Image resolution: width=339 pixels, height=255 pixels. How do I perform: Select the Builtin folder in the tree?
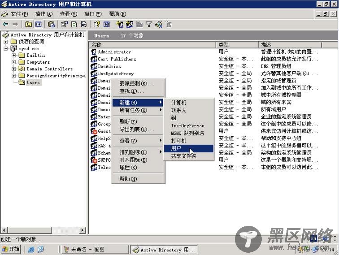click(x=36, y=55)
